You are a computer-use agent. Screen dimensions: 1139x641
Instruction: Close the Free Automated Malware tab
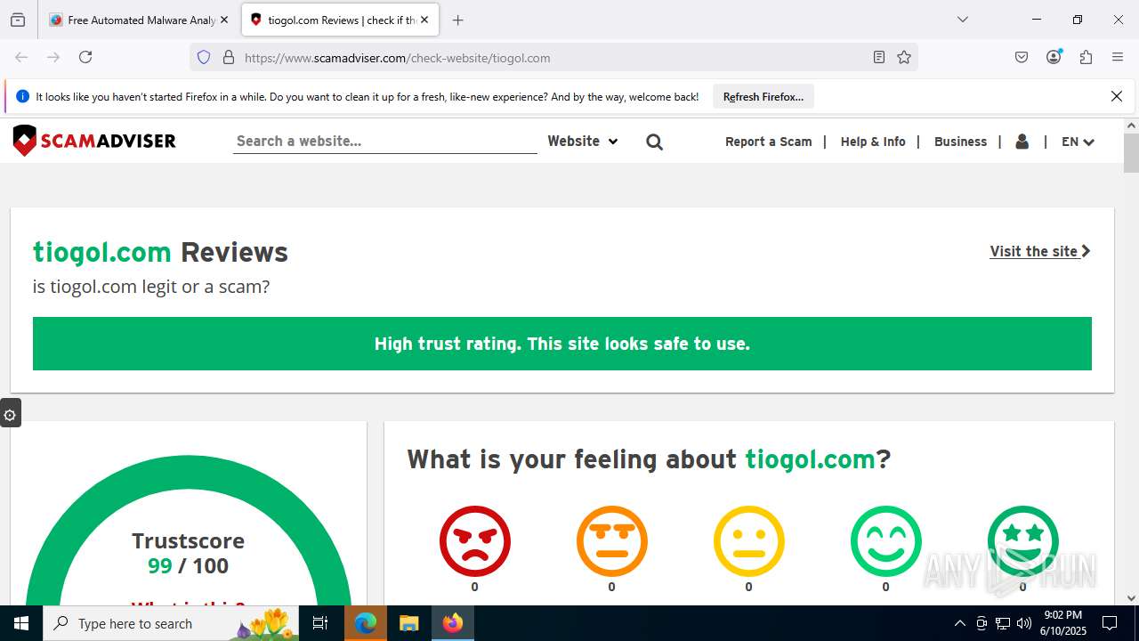click(224, 20)
